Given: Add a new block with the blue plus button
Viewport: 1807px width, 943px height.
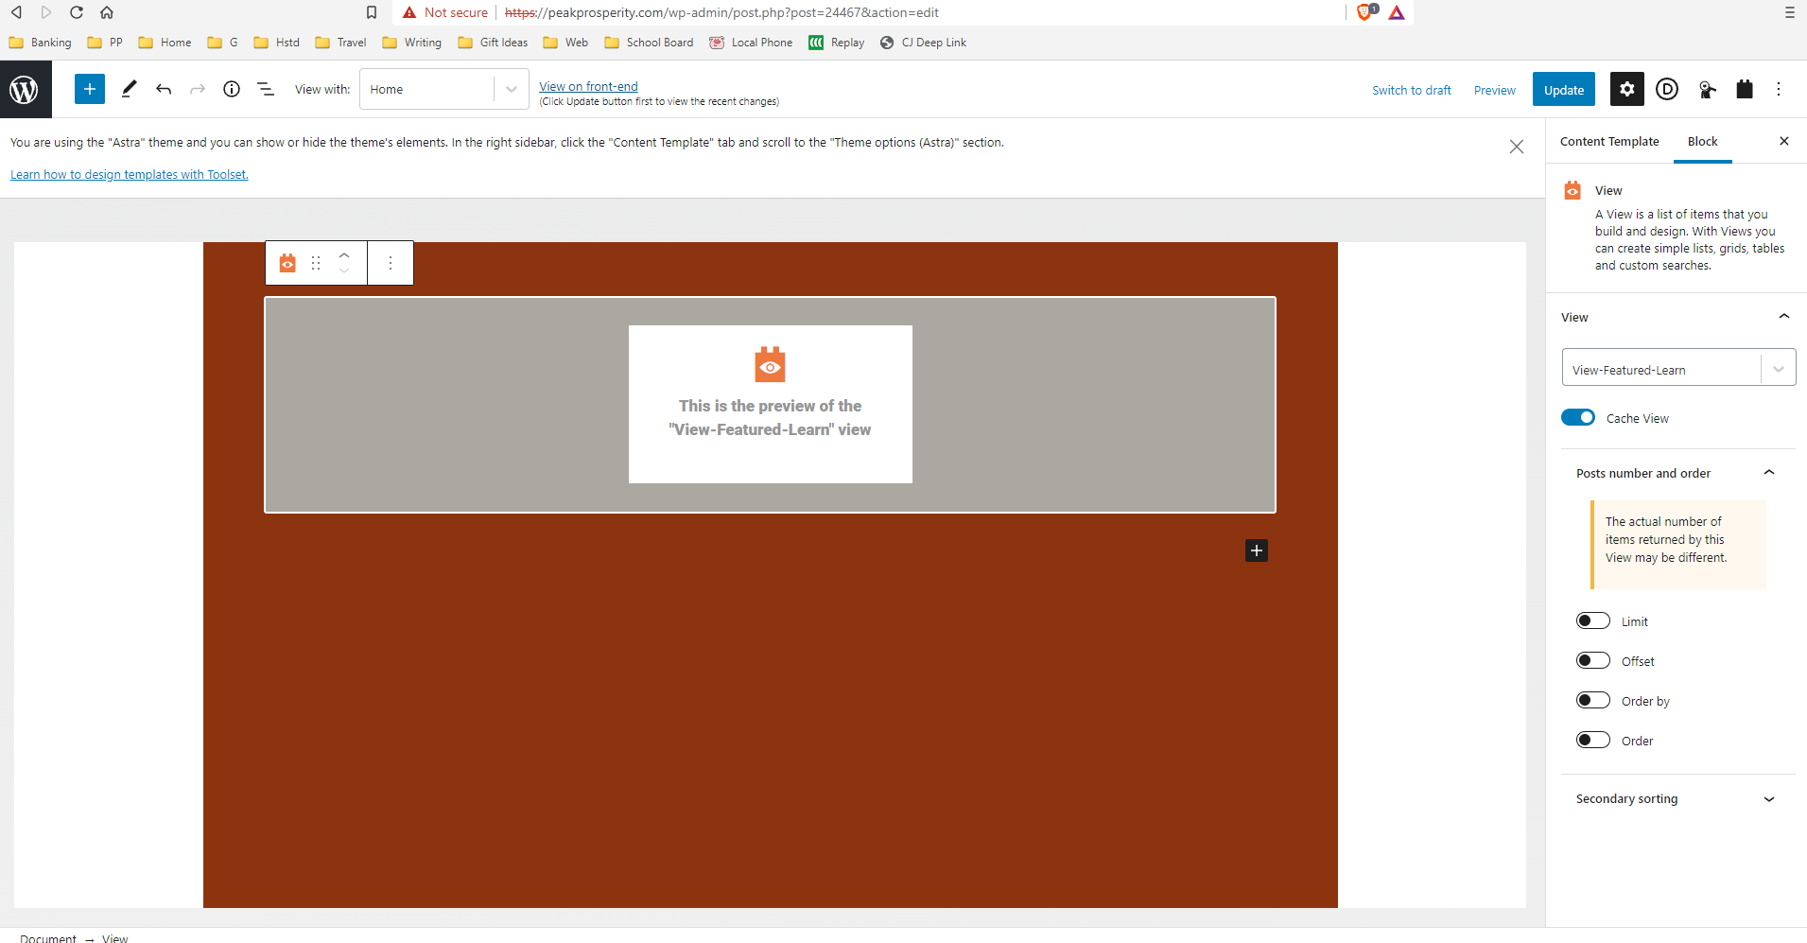Looking at the screenshot, I should click(90, 89).
